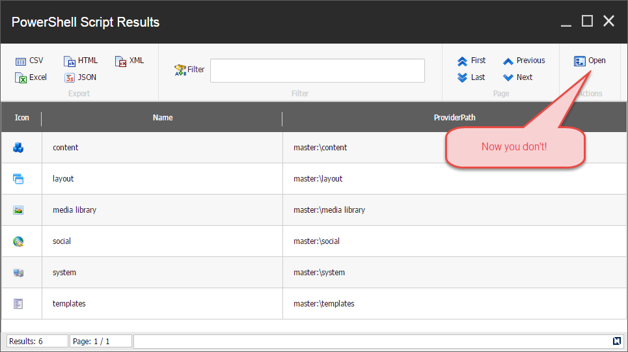Go to Next page
Screen dimensions: 628x352
point(518,77)
